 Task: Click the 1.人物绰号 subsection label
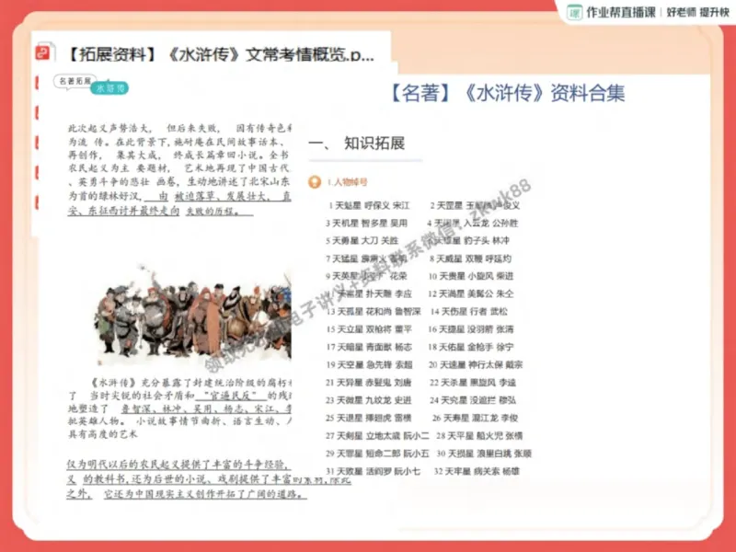click(x=348, y=182)
